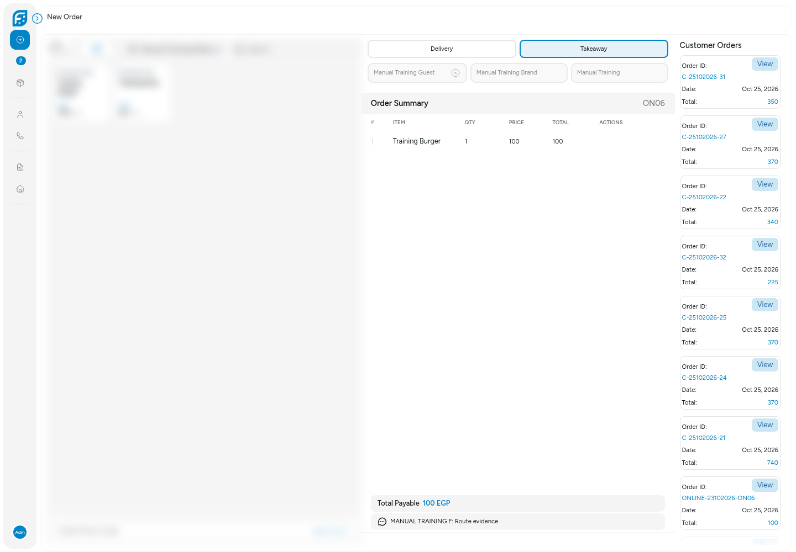The image size is (796, 552).
Task: Open order ID link C-25102026-21
Action: point(704,438)
